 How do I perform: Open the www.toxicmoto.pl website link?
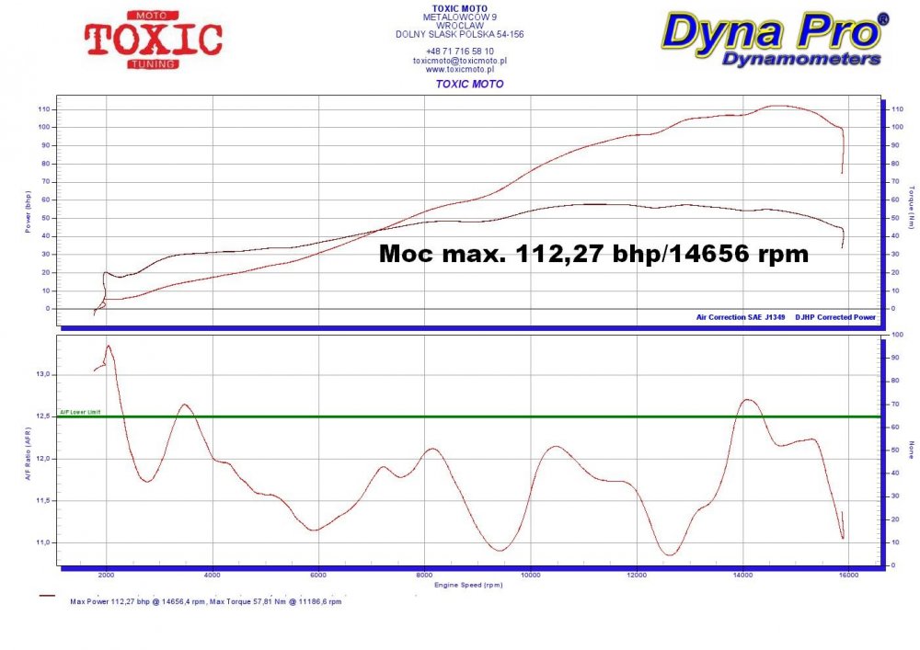(459, 69)
